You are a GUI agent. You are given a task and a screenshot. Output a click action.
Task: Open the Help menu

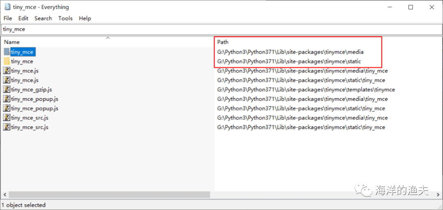click(x=85, y=18)
